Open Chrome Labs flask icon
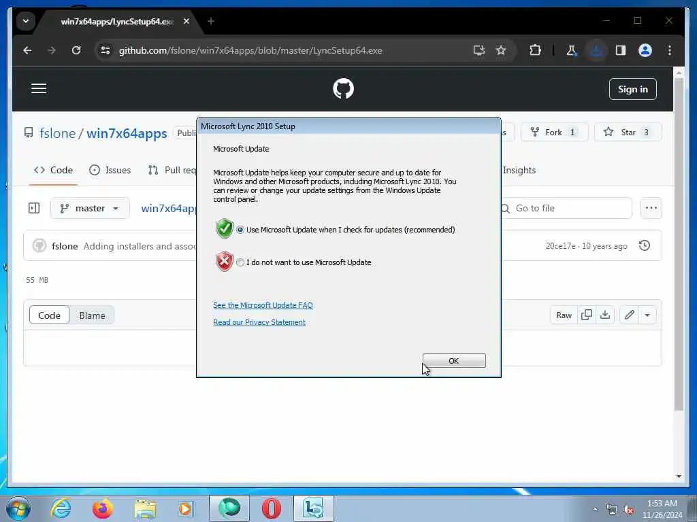 click(x=572, y=50)
